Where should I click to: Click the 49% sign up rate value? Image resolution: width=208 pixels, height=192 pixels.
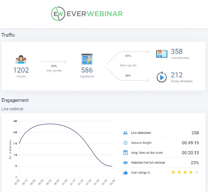point(54,66)
